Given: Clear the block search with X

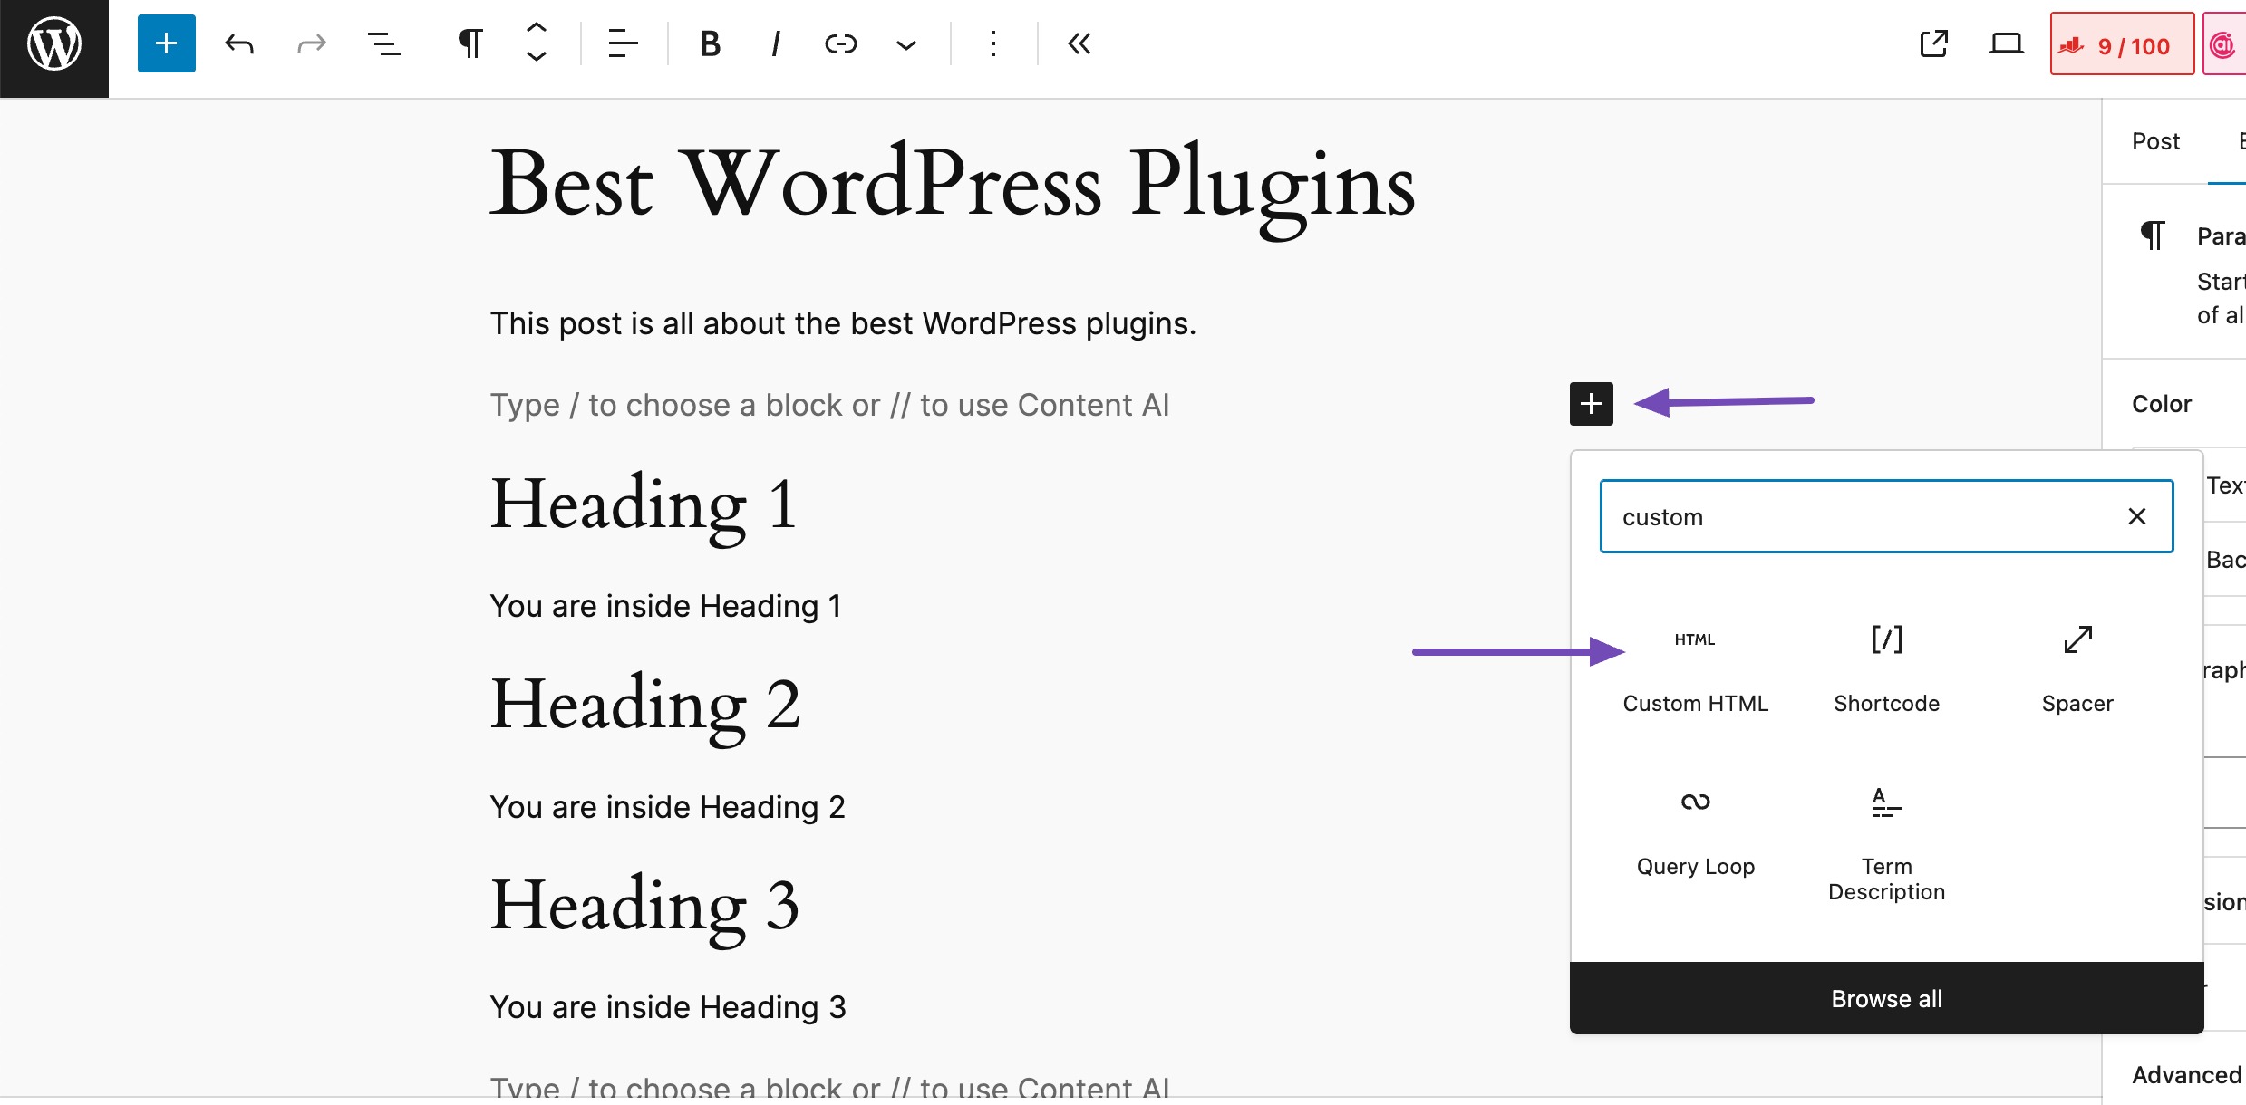Looking at the screenshot, I should (x=2137, y=516).
